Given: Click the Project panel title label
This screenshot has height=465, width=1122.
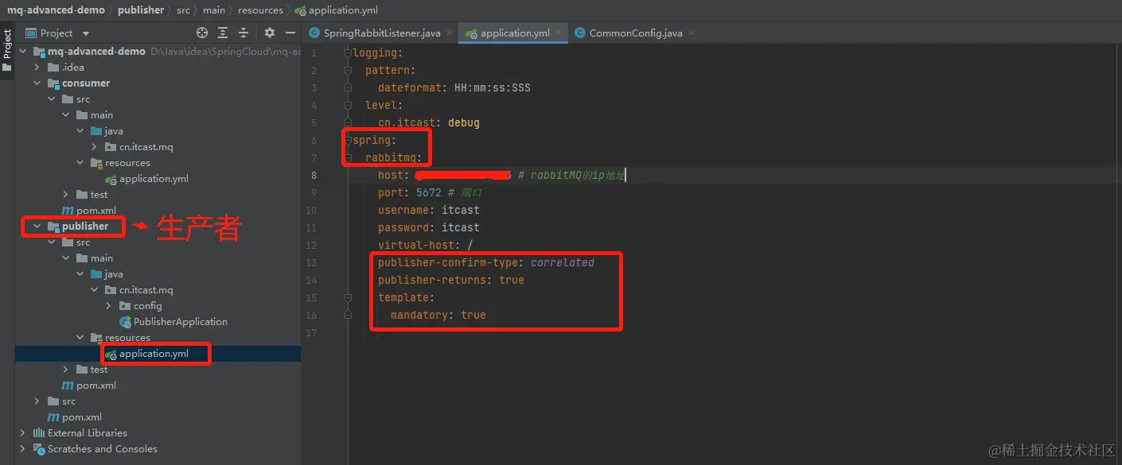Looking at the screenshot, I should click(56, 33).
